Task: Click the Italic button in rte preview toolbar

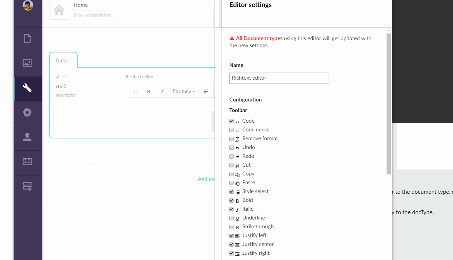Action: (162, 92)
